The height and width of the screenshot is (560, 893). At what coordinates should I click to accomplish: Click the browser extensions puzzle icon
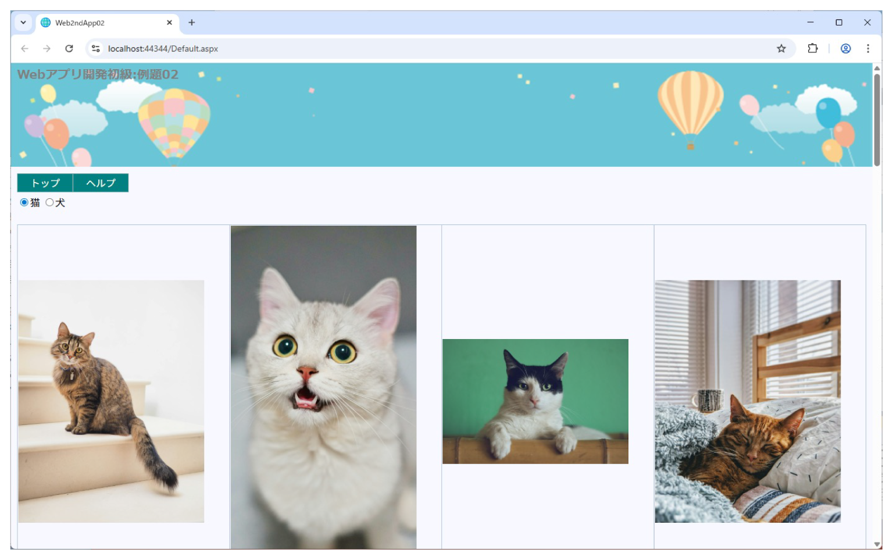click(x=812, y=48)
